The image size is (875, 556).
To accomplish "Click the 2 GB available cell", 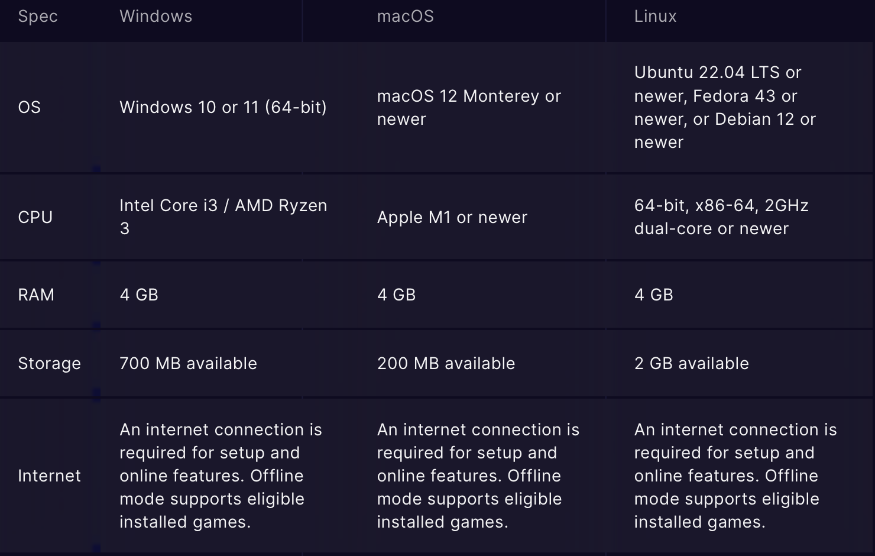I will [691, 363].
